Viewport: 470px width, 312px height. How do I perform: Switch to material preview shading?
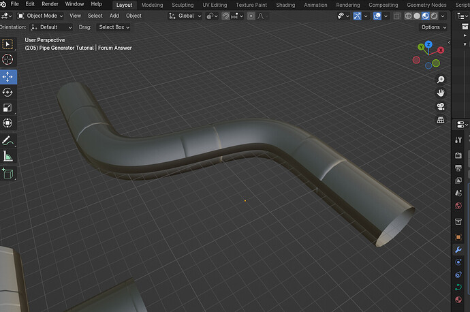coord(425,16)
